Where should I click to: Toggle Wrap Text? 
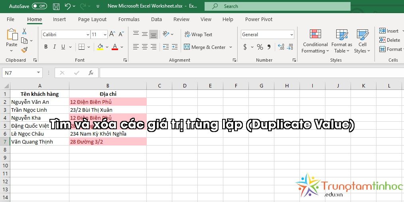coord(198,35)
